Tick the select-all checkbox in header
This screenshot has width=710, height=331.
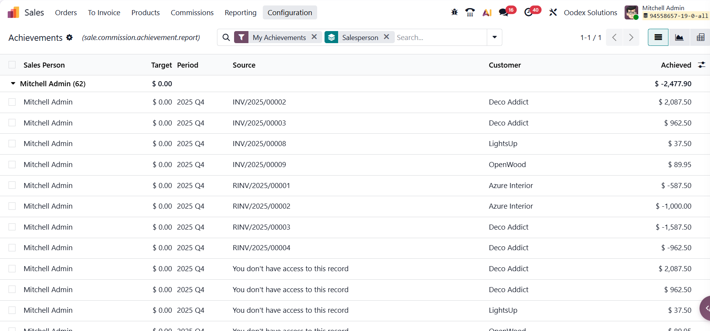[x=12, y=65]
